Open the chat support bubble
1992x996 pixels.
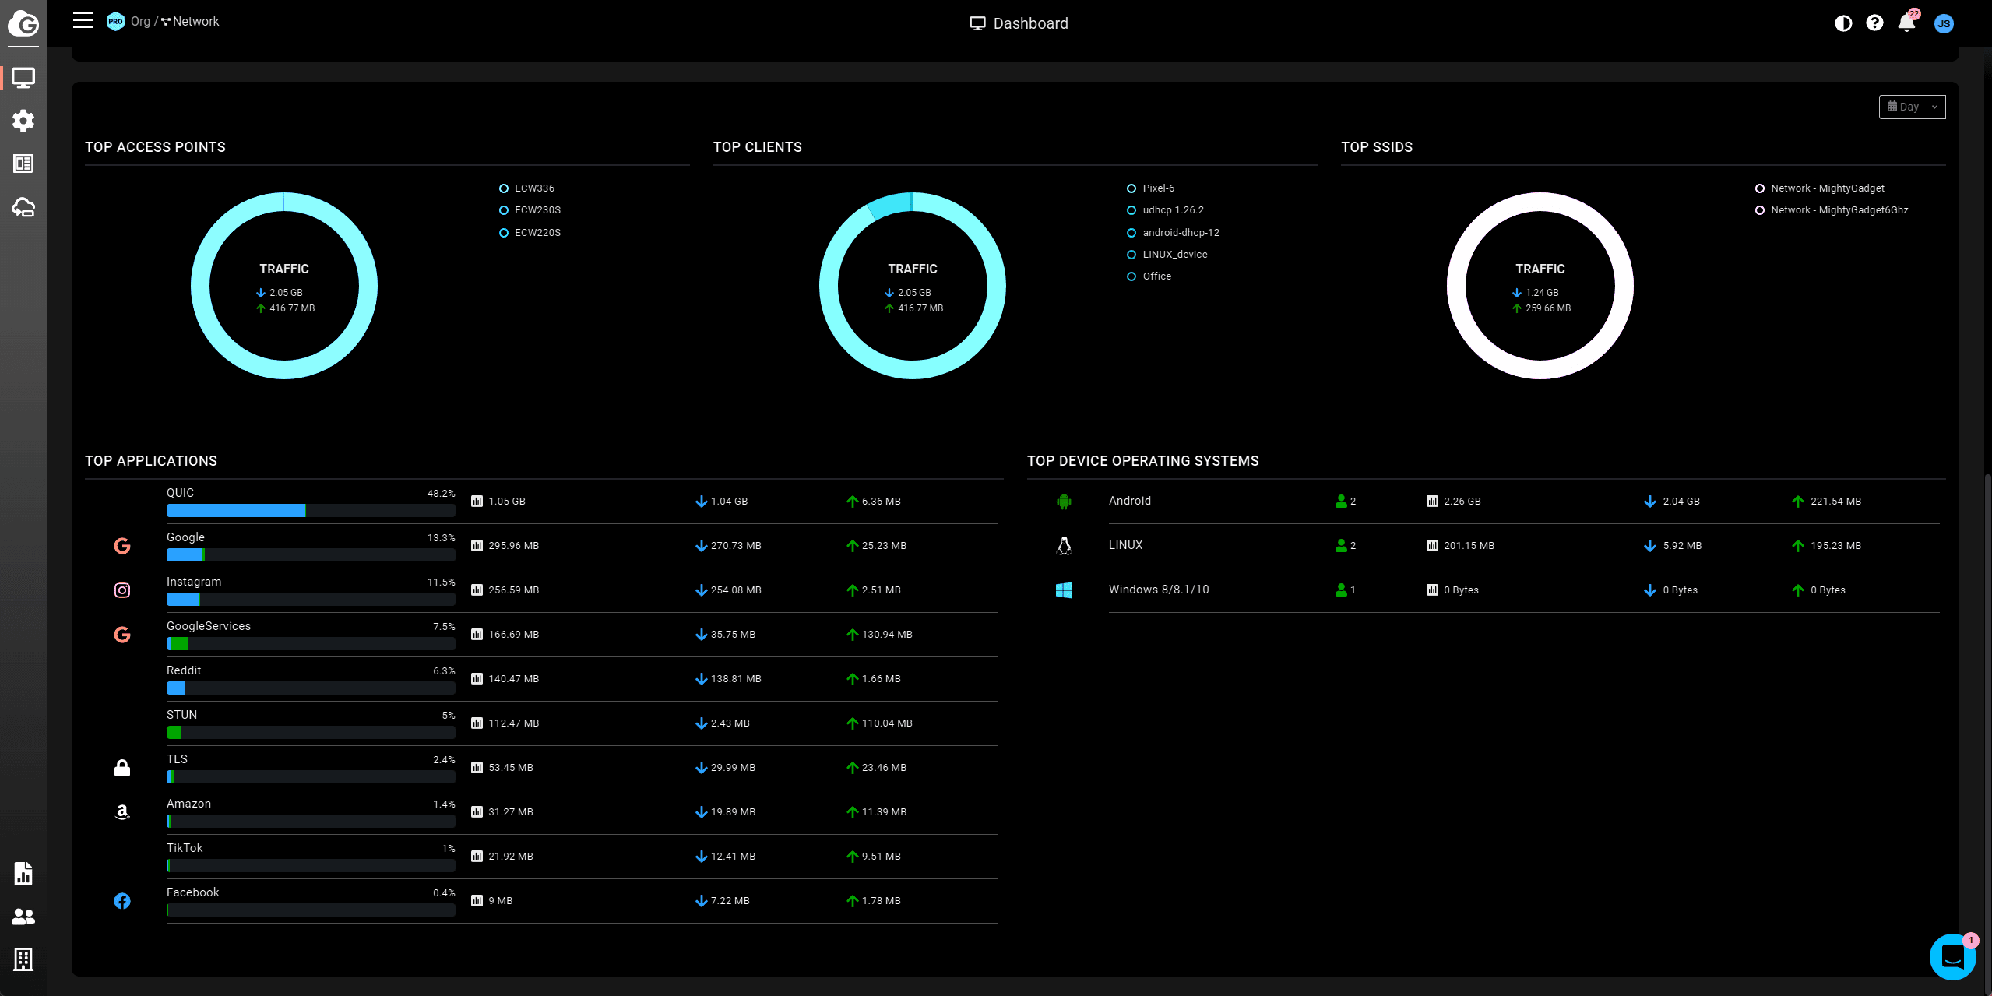coord(1952,956)
